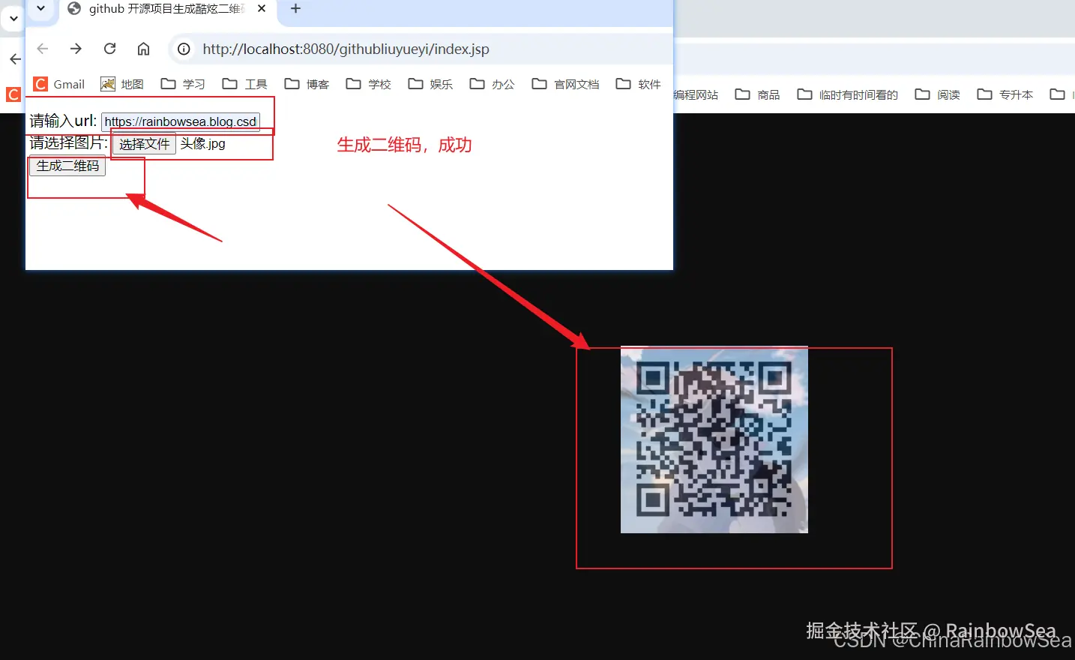
Task: View site info icon beside URL
Action: tap(184, 49)
